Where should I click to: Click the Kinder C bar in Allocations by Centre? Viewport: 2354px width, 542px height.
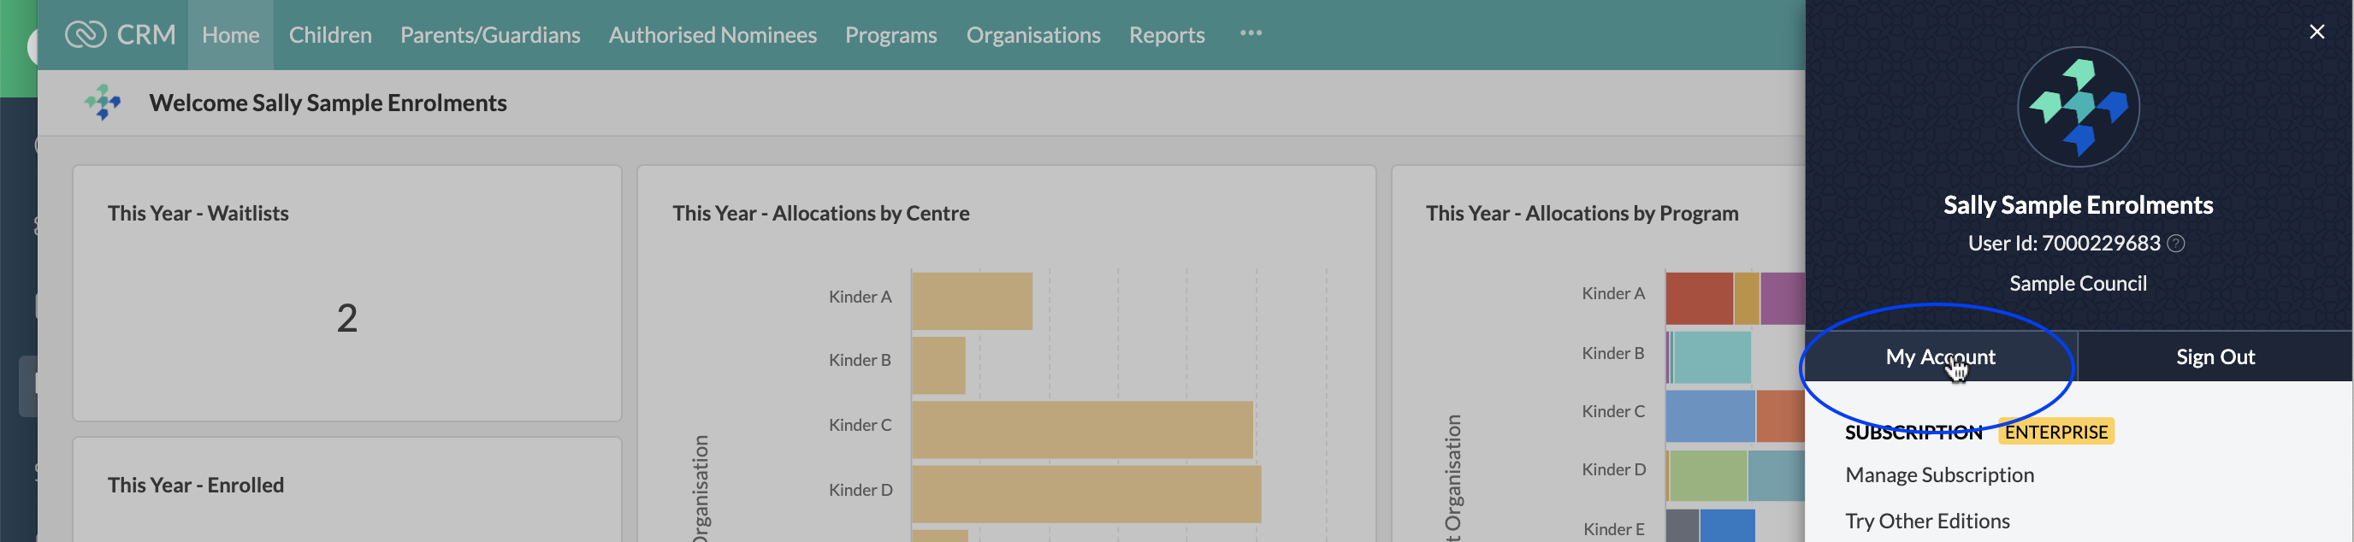[x=1082, y=429]
